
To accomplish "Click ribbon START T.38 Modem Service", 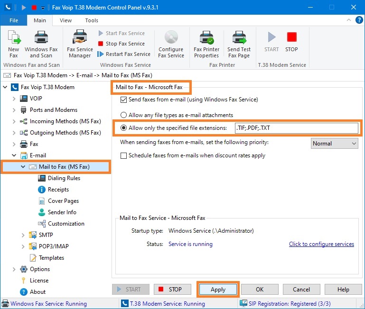I will pos(271,42).
